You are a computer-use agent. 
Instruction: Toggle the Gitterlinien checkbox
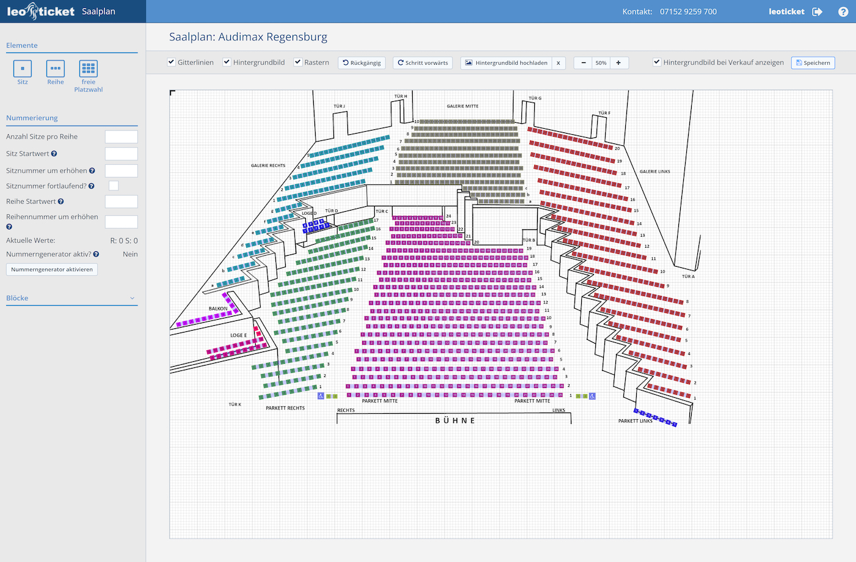(172, 62)
